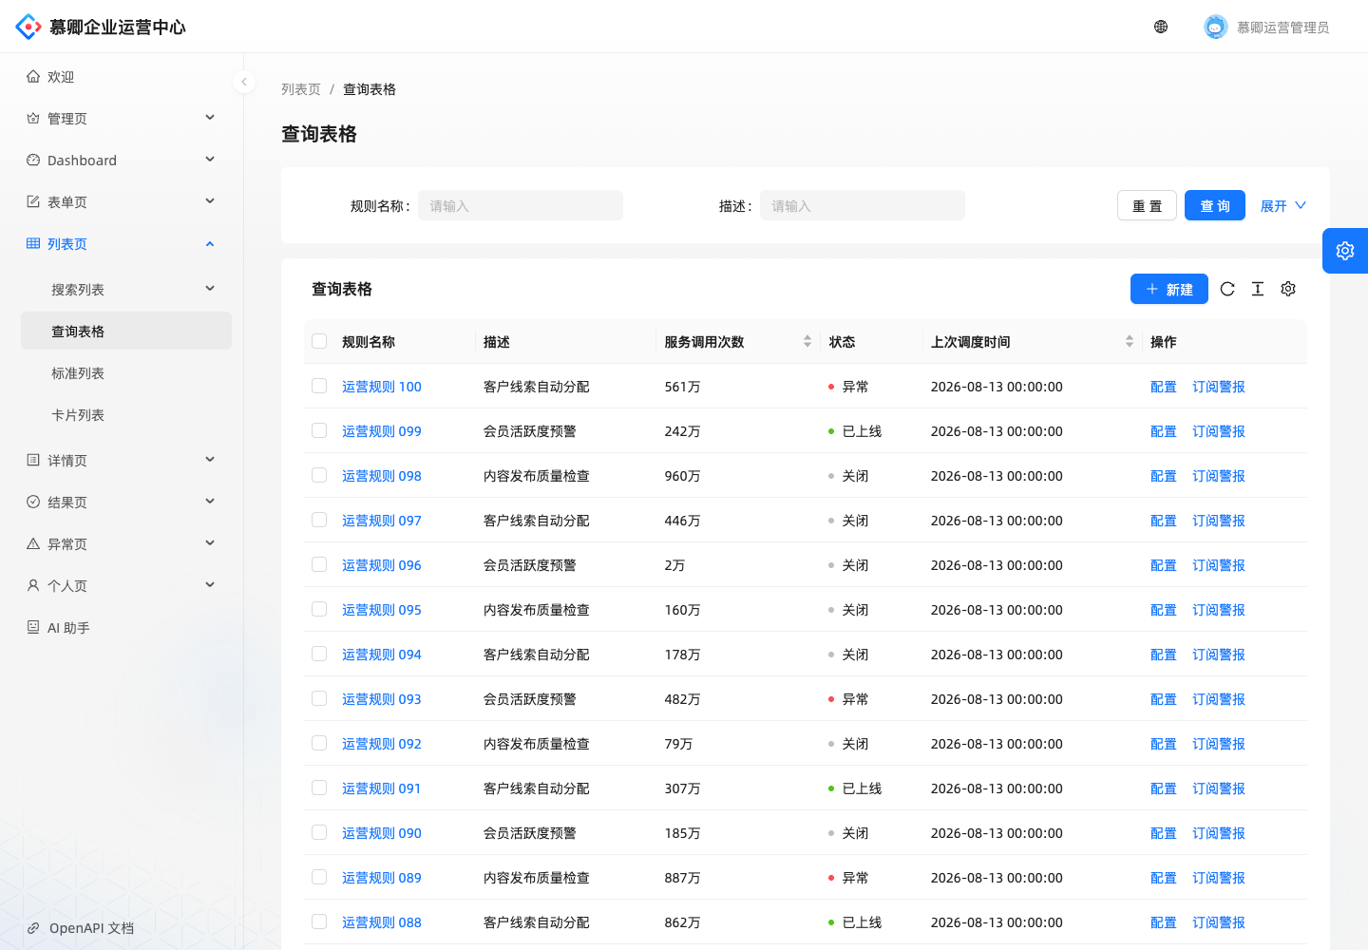This screenshot has height=950, width=1368.
Task: Collapse the sidebar with the arrow button
Action: [x=244, y=82]
